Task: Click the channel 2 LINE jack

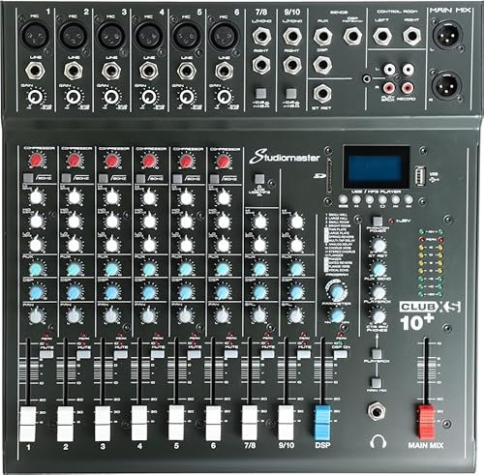Action: (74, 71)
